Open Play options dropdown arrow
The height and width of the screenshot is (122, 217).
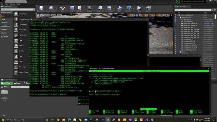(144, 9)
